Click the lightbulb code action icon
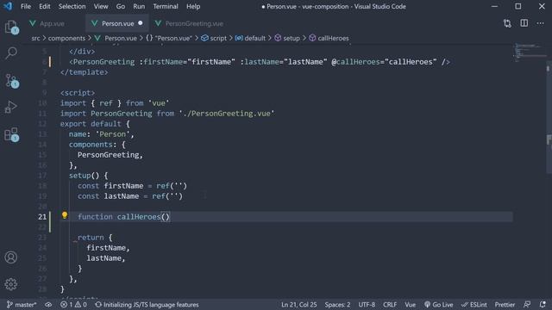The image size is (552, 310). [x=65, y=215]
